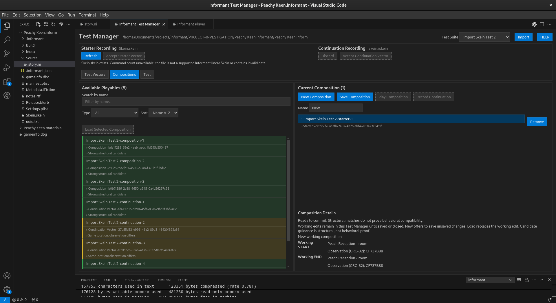Select the Test Vectors tab
Viewport: 556px width, 303px height.
[95, 74]
